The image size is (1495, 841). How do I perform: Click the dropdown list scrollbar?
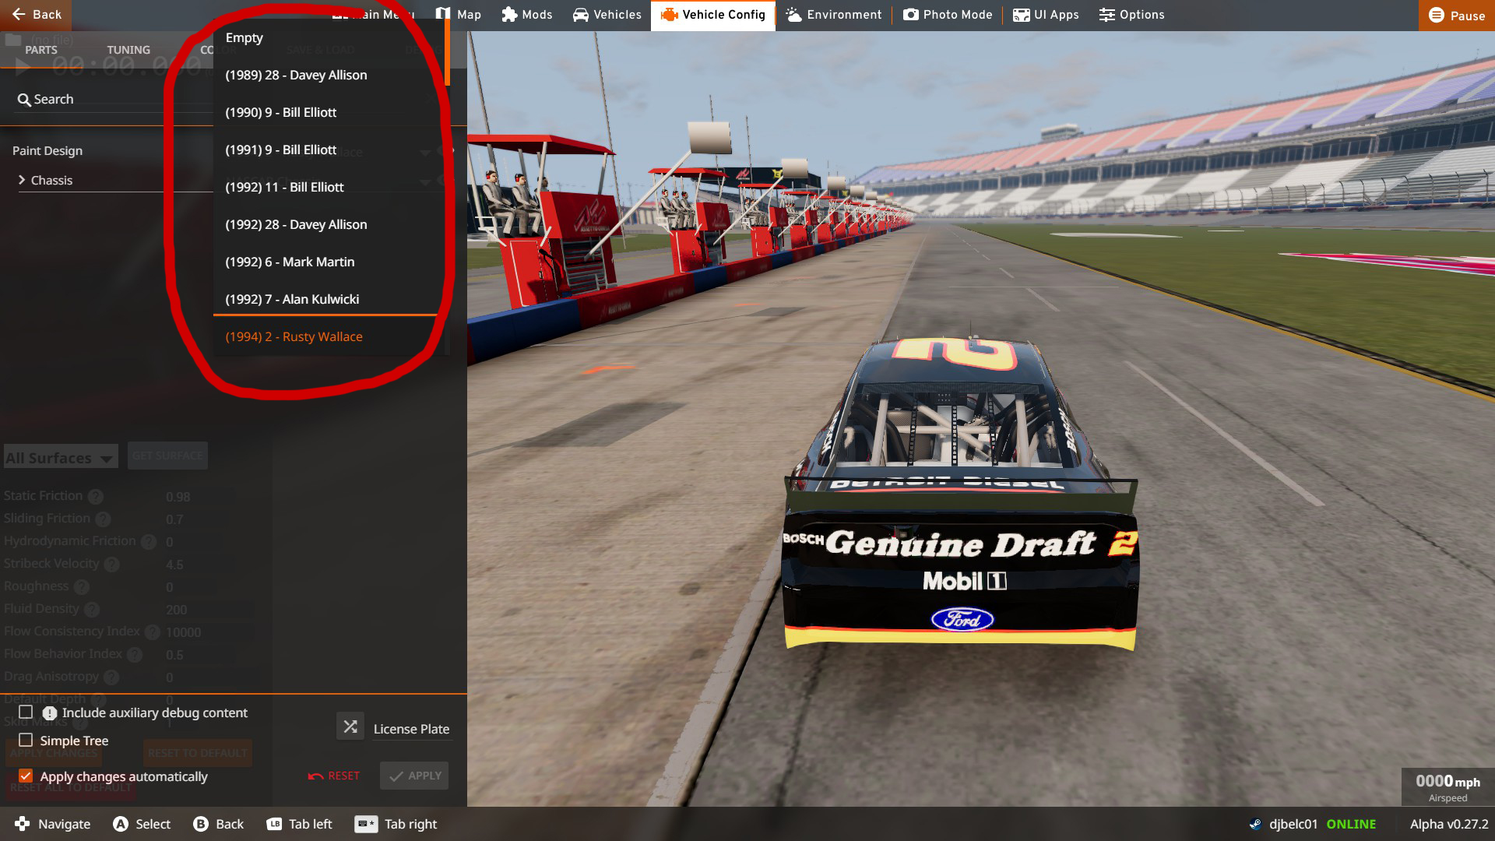pos(448,53)
